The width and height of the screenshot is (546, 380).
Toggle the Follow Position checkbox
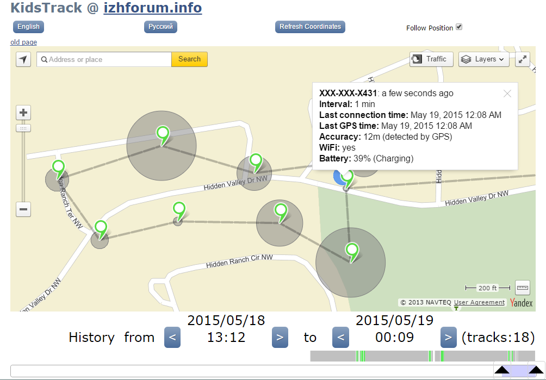[x=459, y=27]
